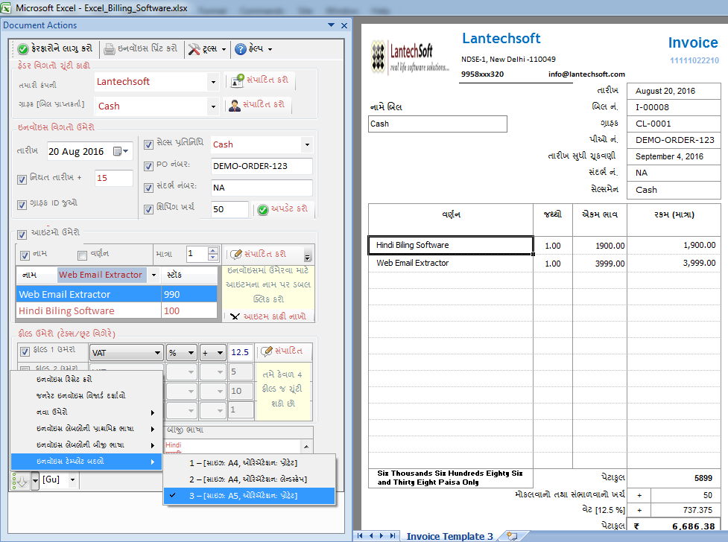Toggle the add items section checkbox
Screen dimensions: 728x542
pos(22,235)
